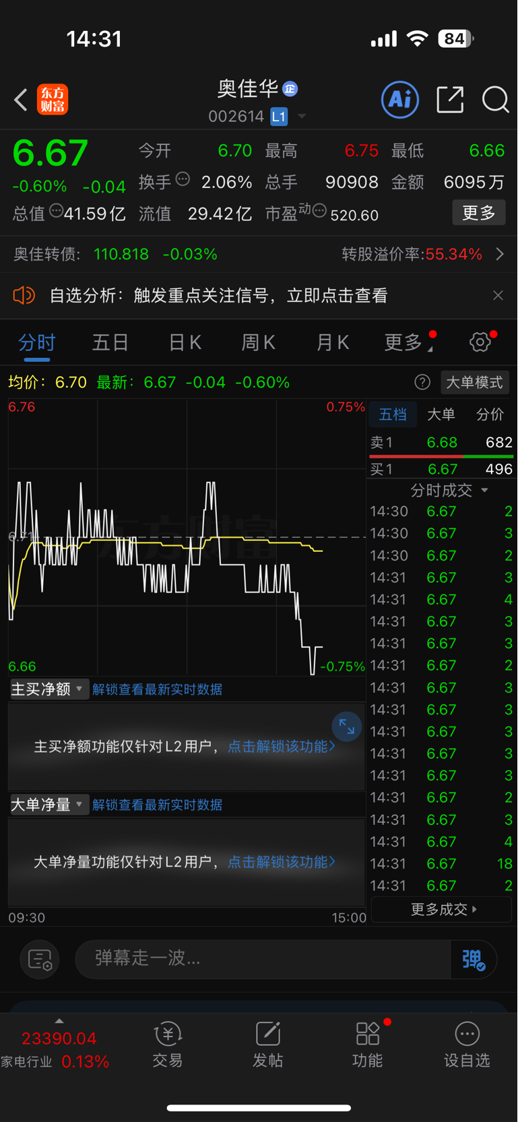Toggle the 弹 bullet-comment switch
Image resolution: width=518 pixels, height=1122 pixels.
point(474,959)
